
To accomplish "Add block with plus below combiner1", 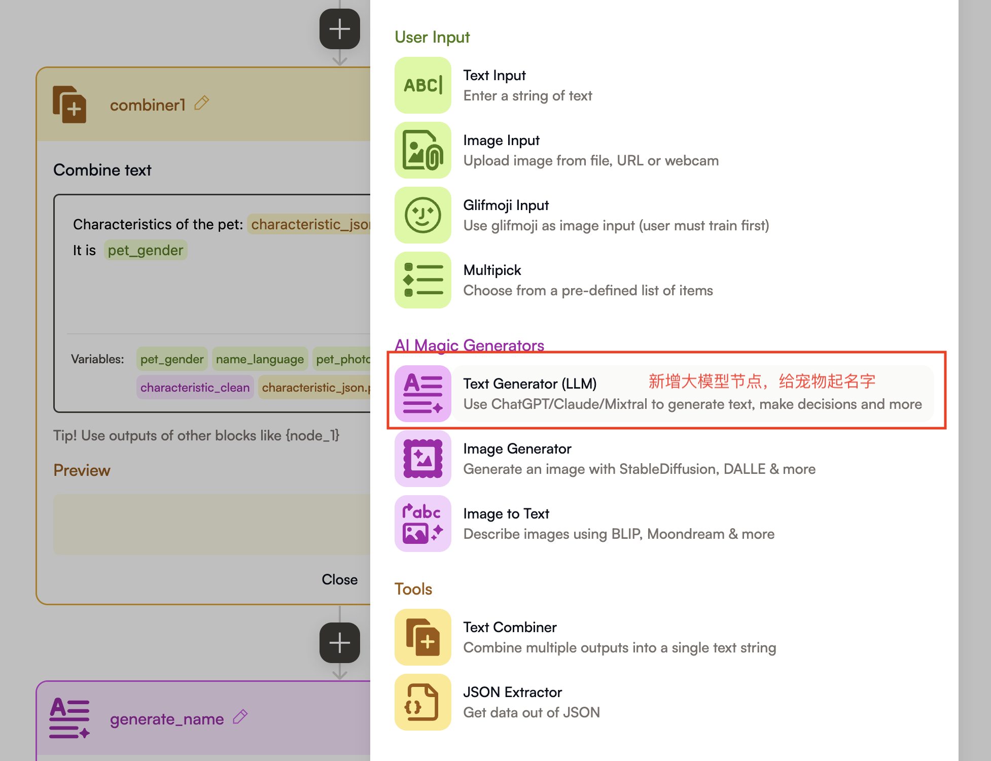I will pos(339,643).
